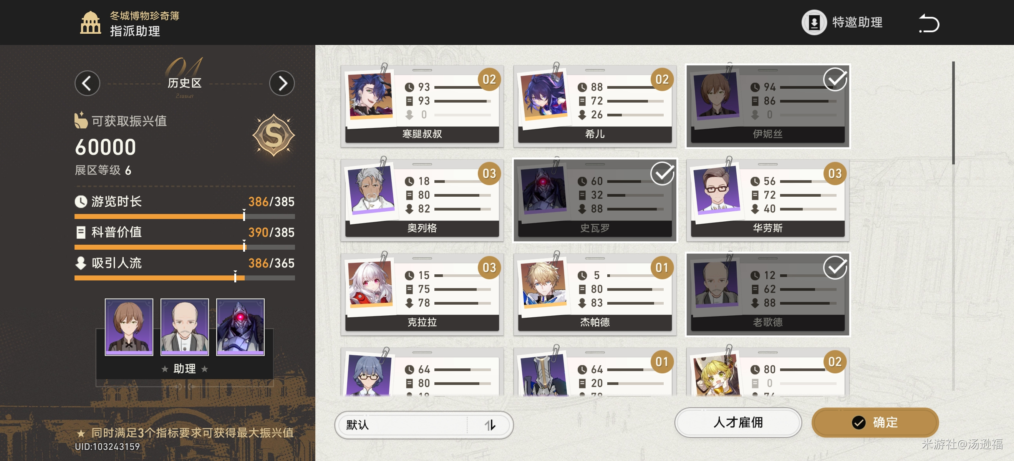The width and height of the screenshot is (1014, 461).
Task: Uncheck the 史瓦罗 assistant card
Action: 595,201
